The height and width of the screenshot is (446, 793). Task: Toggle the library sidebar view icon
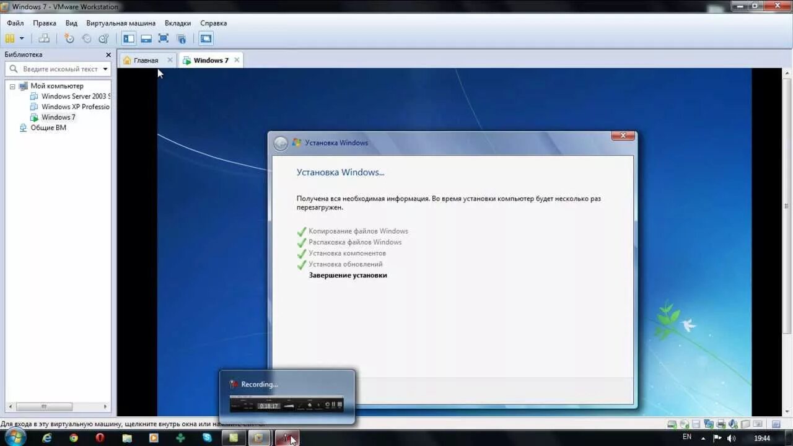click(x=129, y=38)
